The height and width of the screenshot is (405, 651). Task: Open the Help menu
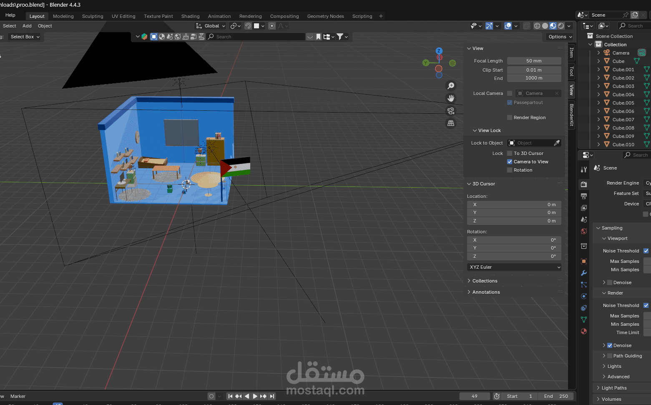point(10,15)
